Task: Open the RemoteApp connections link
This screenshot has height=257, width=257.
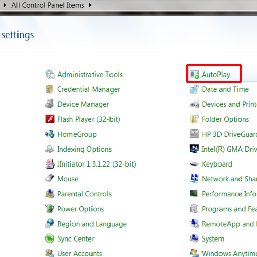Action: 229,224
